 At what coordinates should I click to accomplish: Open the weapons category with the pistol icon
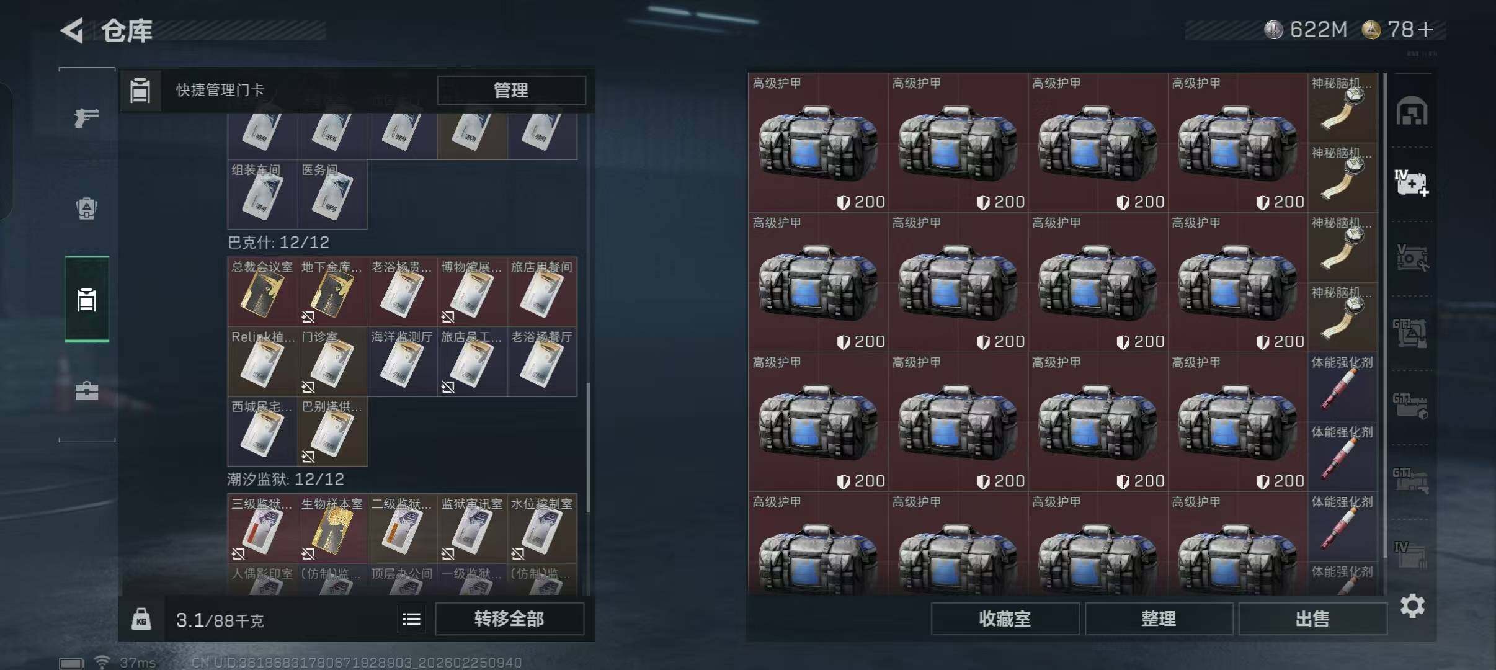87,117
